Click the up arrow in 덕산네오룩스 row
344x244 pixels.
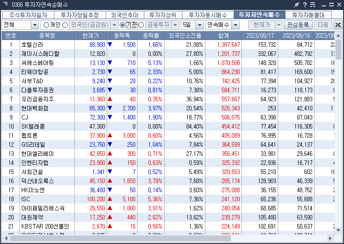tap(110, 181)
